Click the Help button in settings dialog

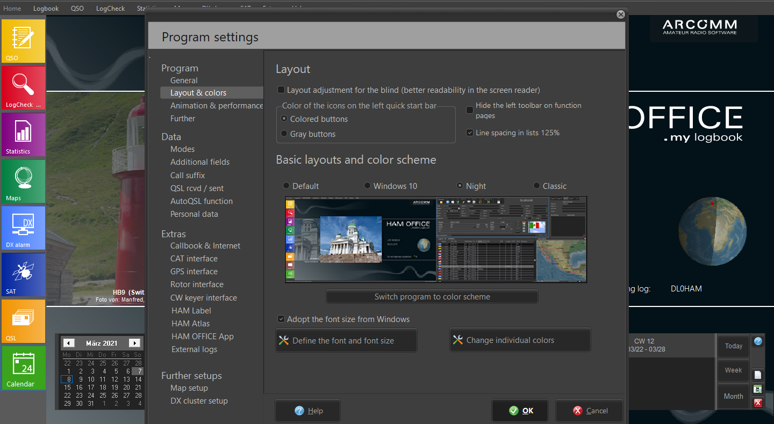coord(307,411)
